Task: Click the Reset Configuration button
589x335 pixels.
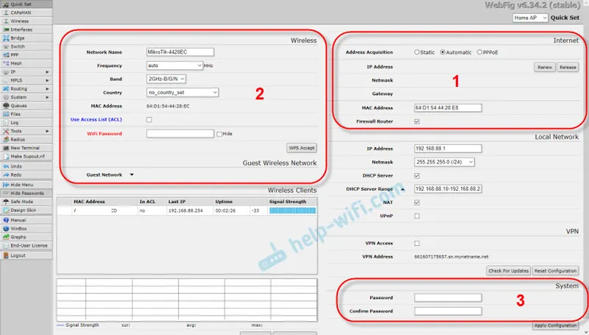Action: [x=555, y=271]
